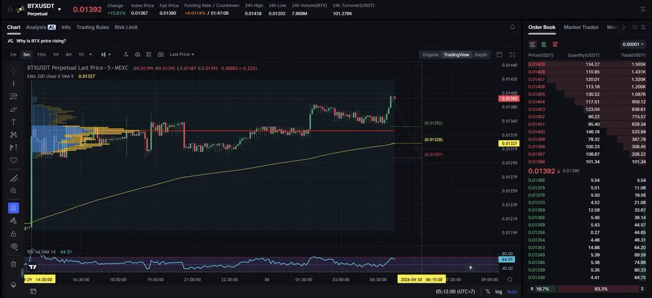Select the brush drawing tool
The height and width of the screenshot is (298, 652).
13,109
